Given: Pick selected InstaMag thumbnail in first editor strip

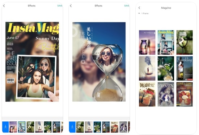Looking at the screenshot, I should pyautogui.click(x=22, y=127).
